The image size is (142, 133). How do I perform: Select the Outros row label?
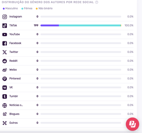(14, 123)
